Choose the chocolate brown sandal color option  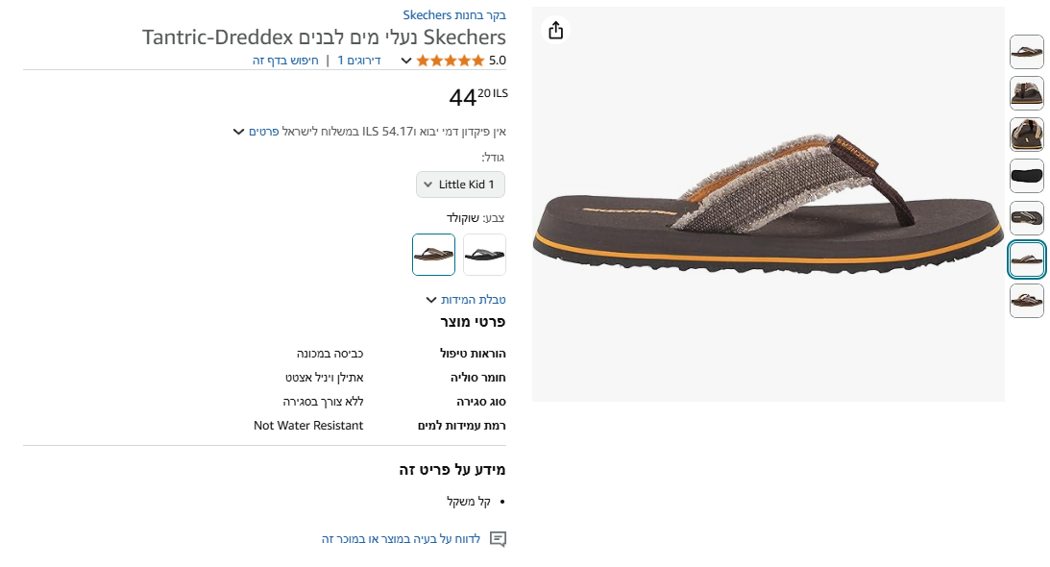[x=433, y=255]
